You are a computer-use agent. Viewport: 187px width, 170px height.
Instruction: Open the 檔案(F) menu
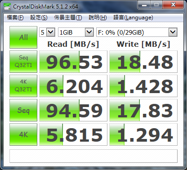click(15, 18)
